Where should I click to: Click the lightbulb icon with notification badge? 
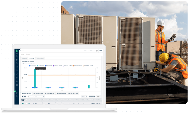point(17,92)
